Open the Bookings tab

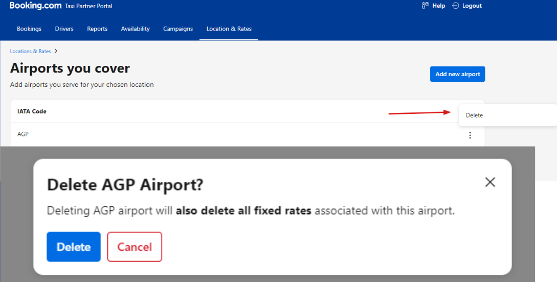29,29
